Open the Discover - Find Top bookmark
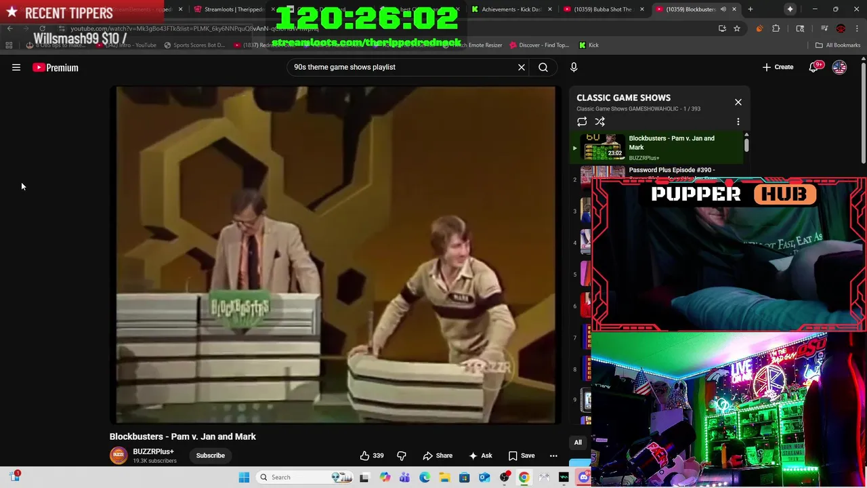The height and width of the screenshot is (488, 867). 538,45
